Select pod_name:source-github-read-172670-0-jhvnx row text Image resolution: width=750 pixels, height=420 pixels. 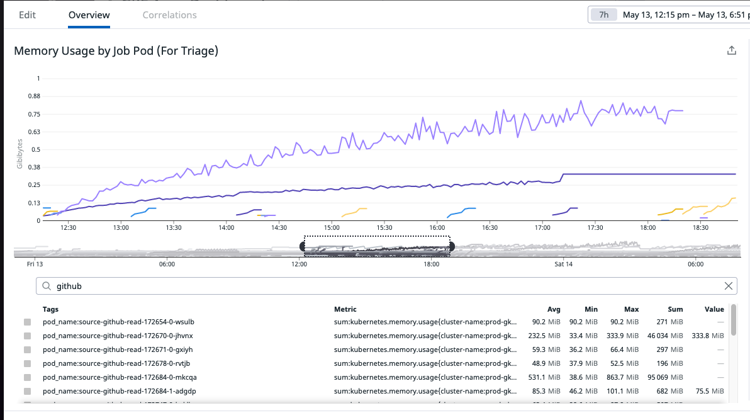click(x=118, y=336)
